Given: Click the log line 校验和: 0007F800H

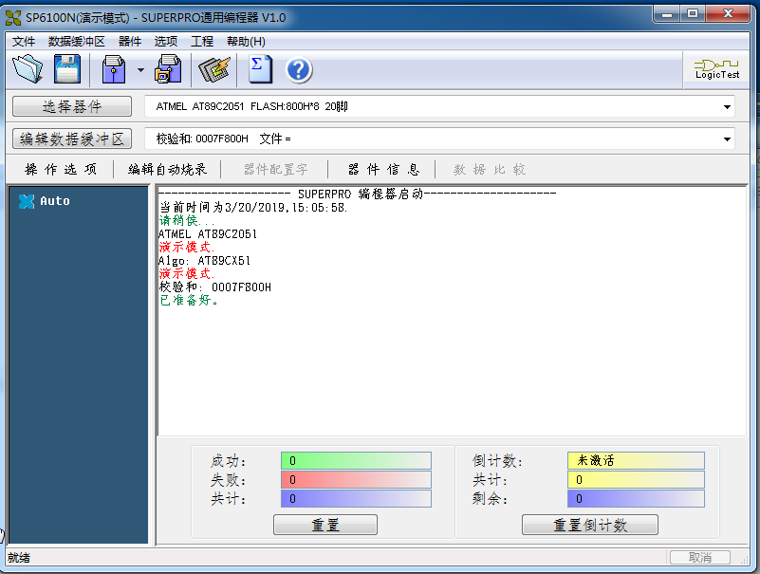Looking at the screenshot, I should tap(215, 287).
